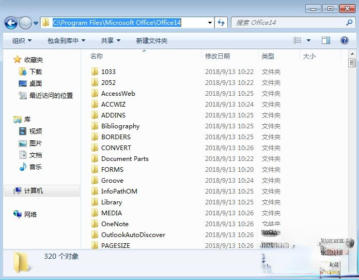Click the 1033 folder icon
Screen dimensions: 359x280
pos(95,71)
